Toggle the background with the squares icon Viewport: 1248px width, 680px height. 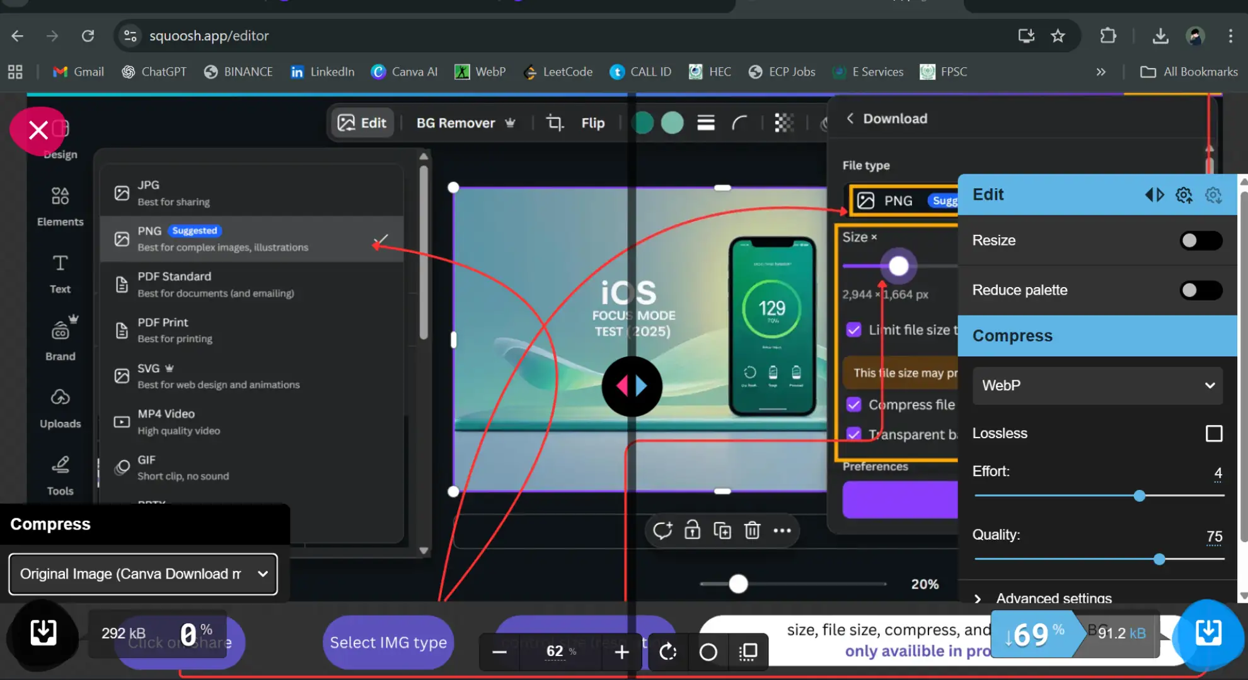pyautogui.click(x=748, y=652)
